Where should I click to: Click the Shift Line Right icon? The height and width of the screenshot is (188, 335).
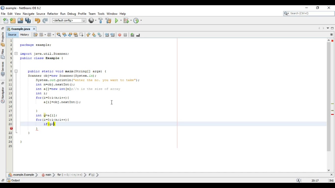tap(113, 35)
